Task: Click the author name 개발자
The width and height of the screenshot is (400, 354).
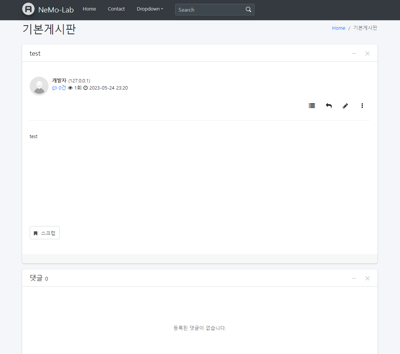Action: [x=59, y=81]
